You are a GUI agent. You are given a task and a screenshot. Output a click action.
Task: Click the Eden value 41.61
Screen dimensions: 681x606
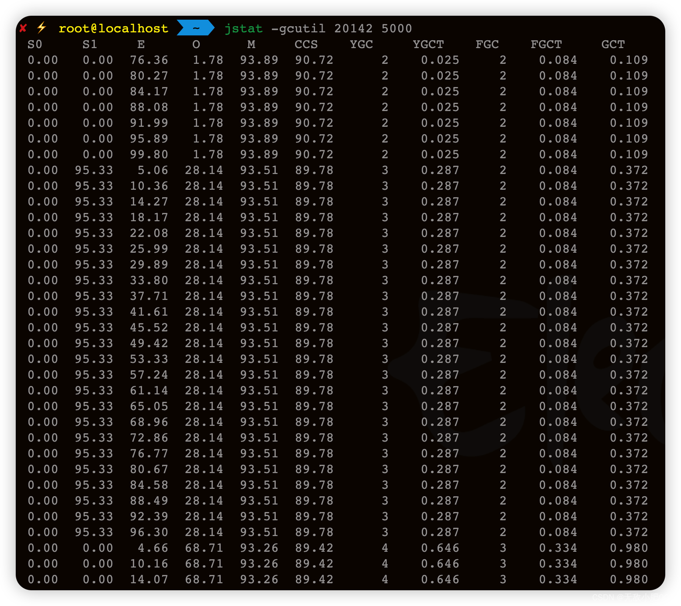(149, 312)
